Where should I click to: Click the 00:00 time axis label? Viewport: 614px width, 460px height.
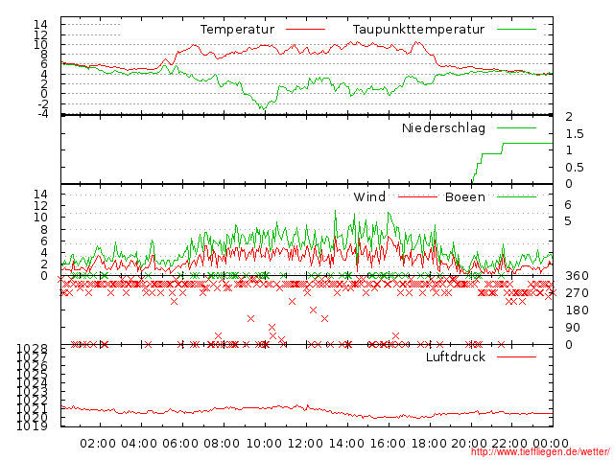click(x=551, y=444)
